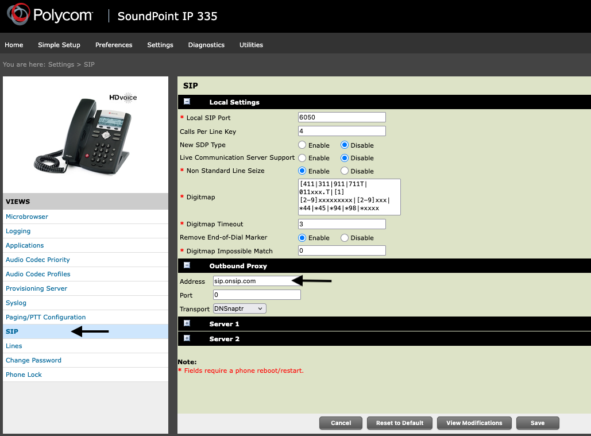
Task: Collapse the Outbound Proxy section icon
Action: 187,265
